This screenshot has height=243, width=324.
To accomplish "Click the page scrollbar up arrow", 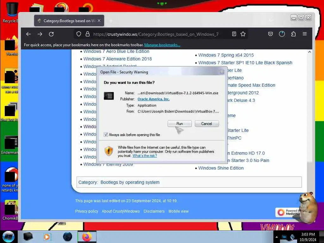I will [309, 52].
